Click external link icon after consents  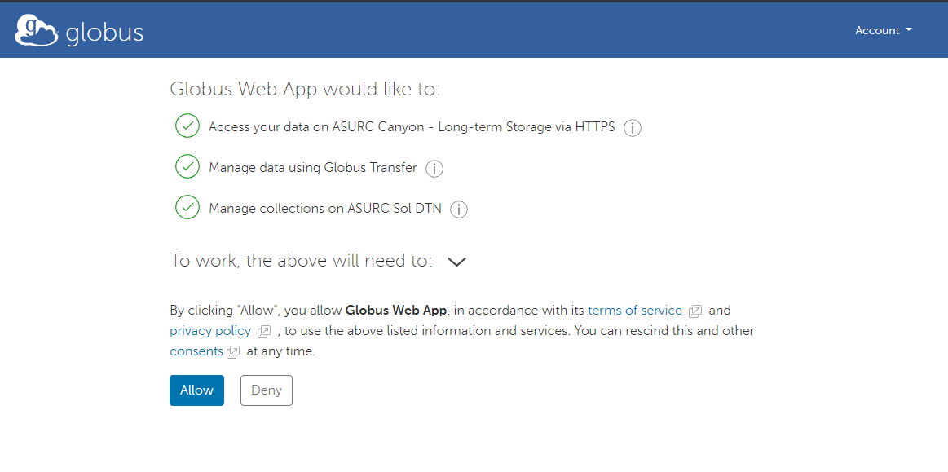tap(233, 352)
